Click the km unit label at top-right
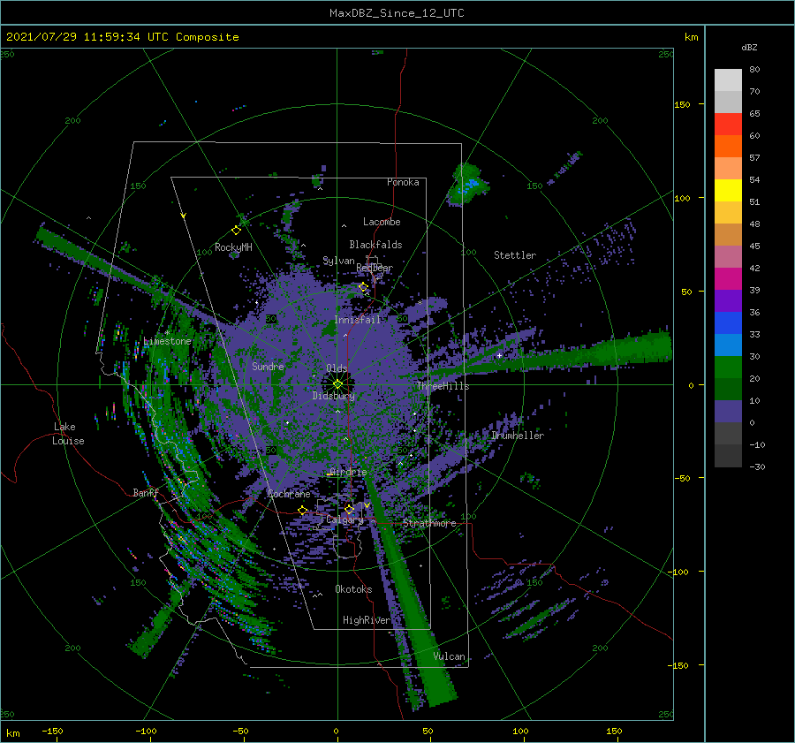The image size is (795, 743). [x=691, y=37]
